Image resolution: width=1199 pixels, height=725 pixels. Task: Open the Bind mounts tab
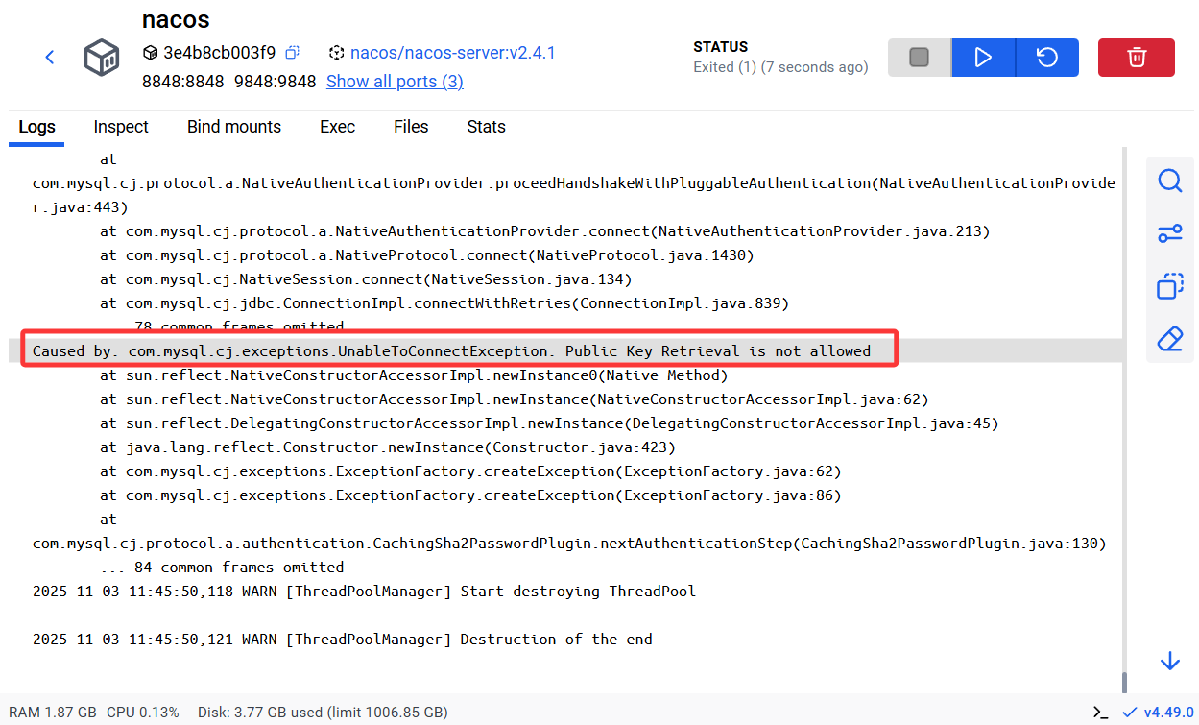(x=234, y=127)
